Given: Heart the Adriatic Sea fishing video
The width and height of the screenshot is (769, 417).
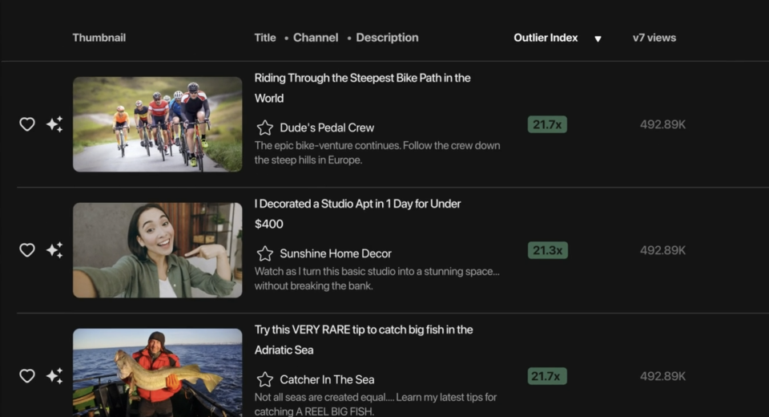Looking at the screenshot, I should [x=27, y=376].
